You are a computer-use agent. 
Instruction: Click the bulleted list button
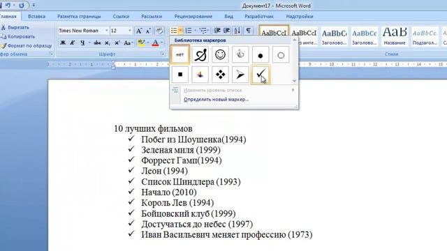tap(174, 31)
